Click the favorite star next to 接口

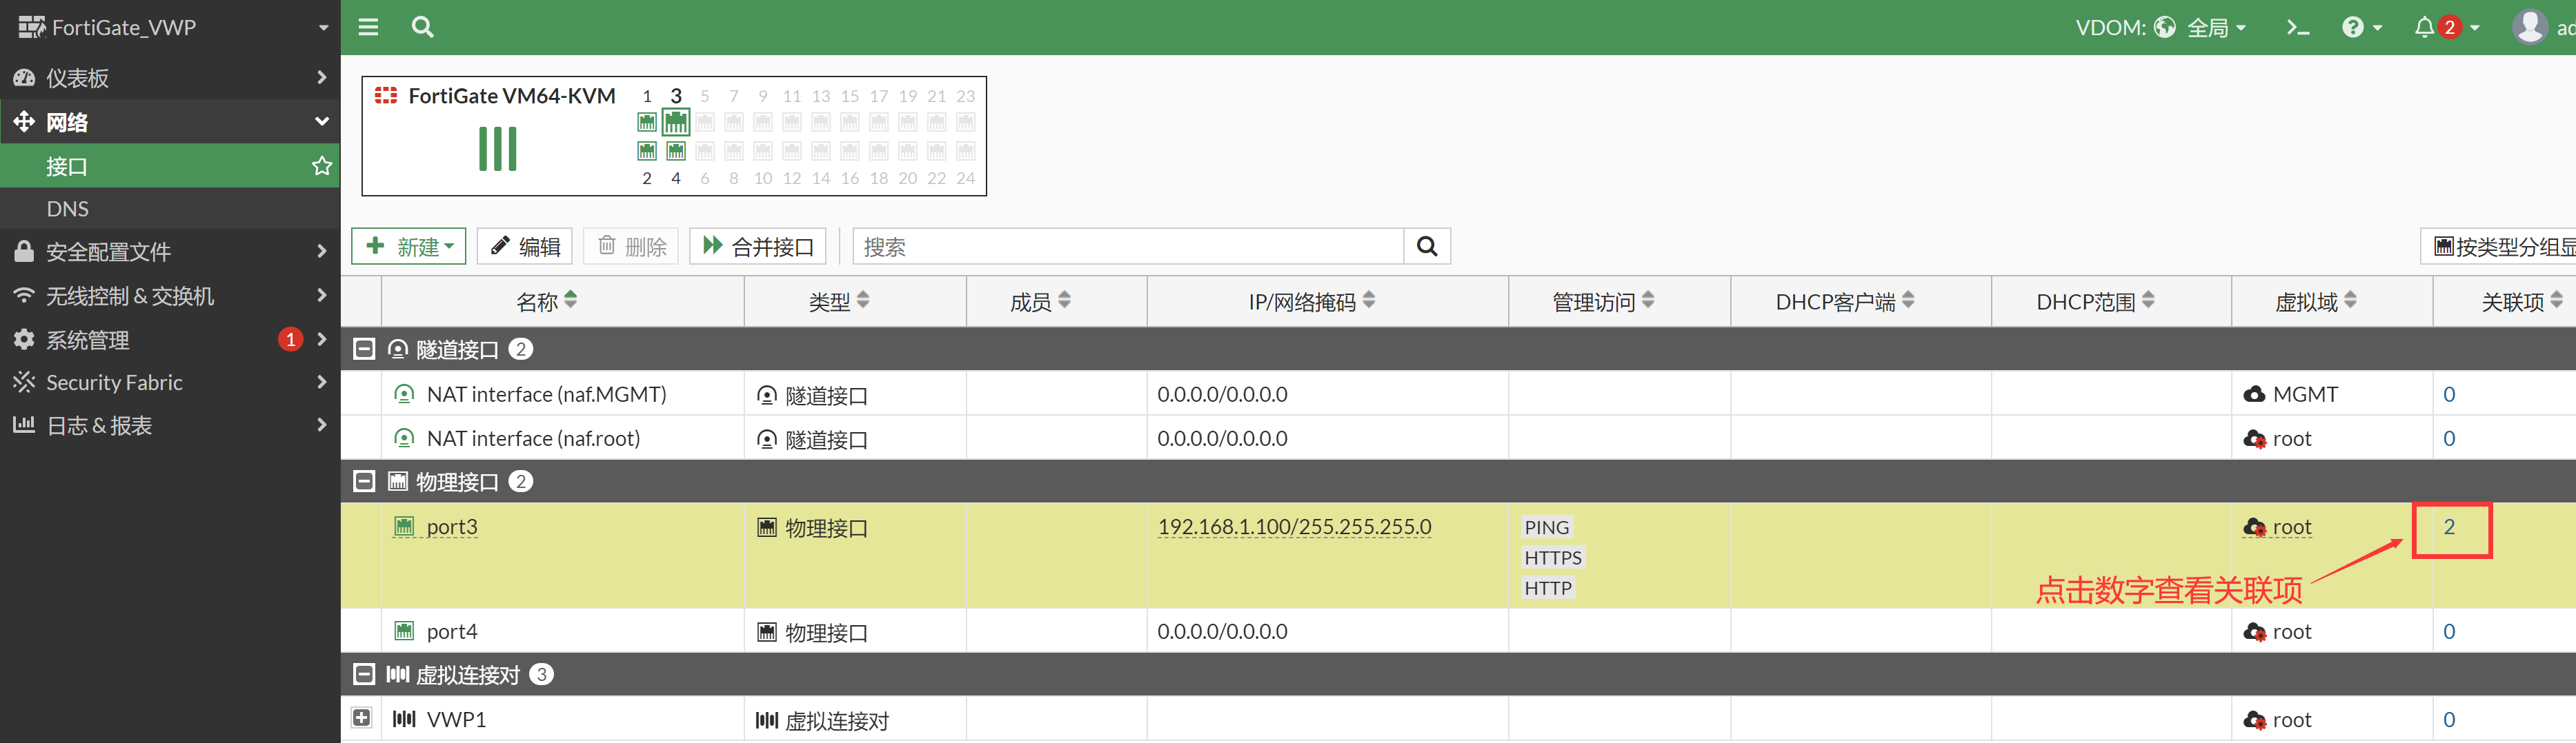pos(321,166)
